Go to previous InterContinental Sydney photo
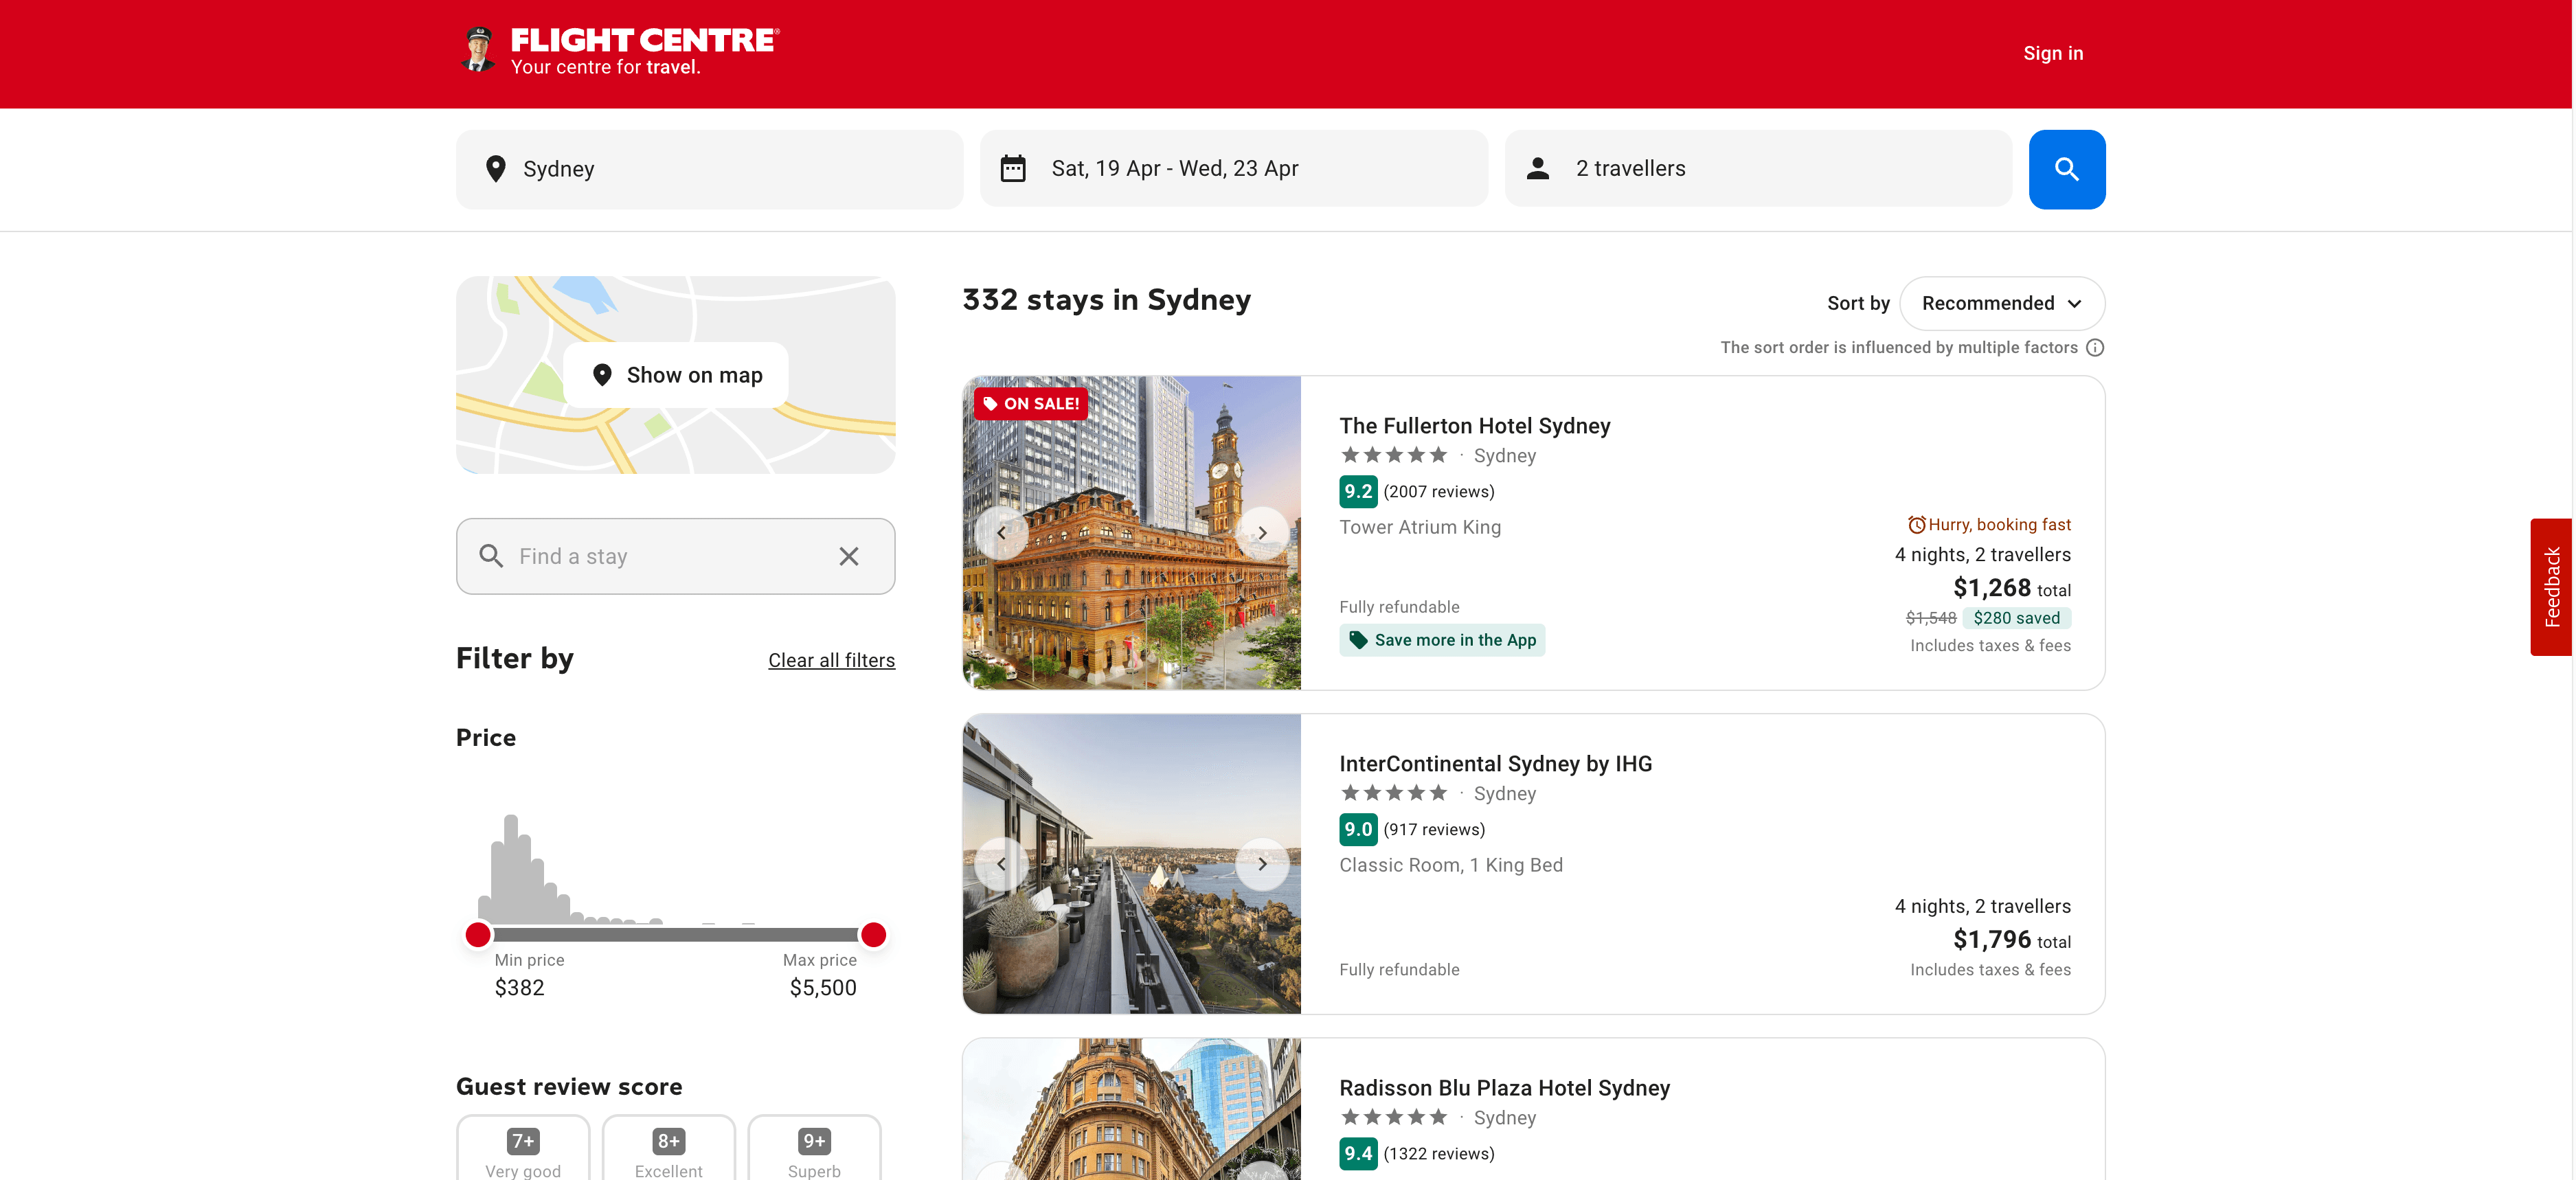Screen dimensions: 2576x1180 pos(1001,864)
